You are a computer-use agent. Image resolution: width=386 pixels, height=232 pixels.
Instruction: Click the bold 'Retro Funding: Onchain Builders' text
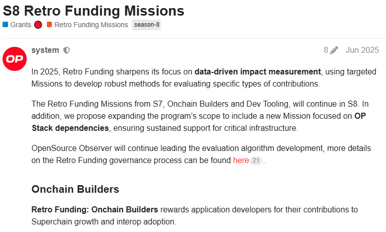[x=95, y=210]
